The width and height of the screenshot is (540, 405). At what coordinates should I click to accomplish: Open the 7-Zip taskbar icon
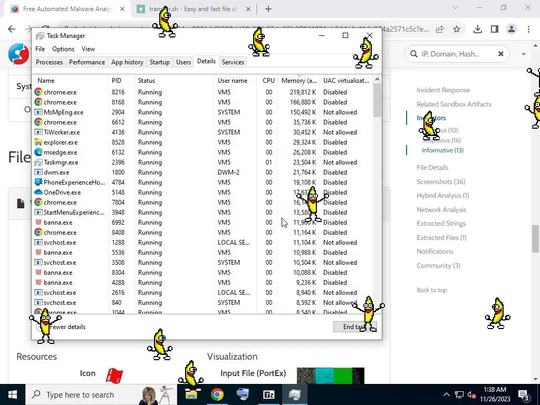268,394
